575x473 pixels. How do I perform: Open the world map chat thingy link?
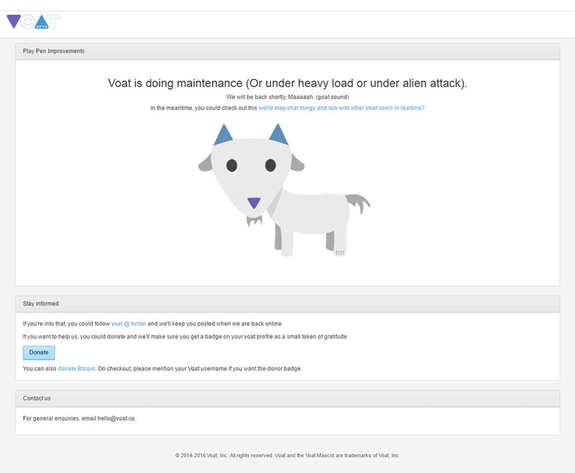click(x=341, y=108)
